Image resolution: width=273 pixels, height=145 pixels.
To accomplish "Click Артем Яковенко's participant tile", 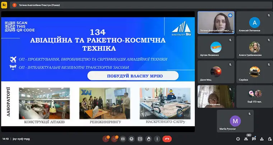I will (x=216, y=47).
